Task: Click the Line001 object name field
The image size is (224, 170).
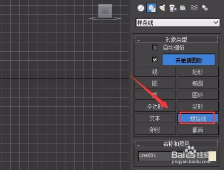Action: pyautogui.click(x=172, y=156)
